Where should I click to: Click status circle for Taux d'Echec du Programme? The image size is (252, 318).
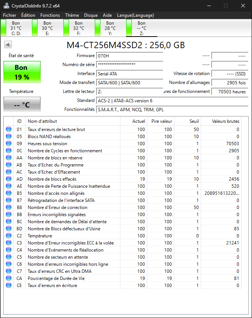pos(9,165)
